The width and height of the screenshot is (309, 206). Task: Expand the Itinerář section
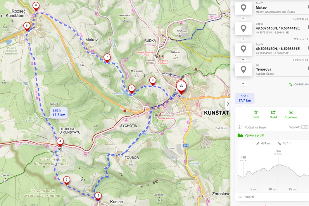click(x=249, y=197)
